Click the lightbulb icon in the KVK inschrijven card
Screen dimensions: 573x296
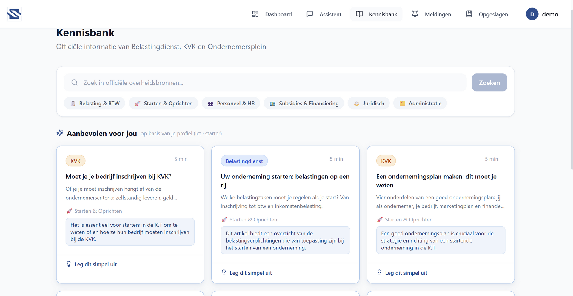click(x=69, y=264)
